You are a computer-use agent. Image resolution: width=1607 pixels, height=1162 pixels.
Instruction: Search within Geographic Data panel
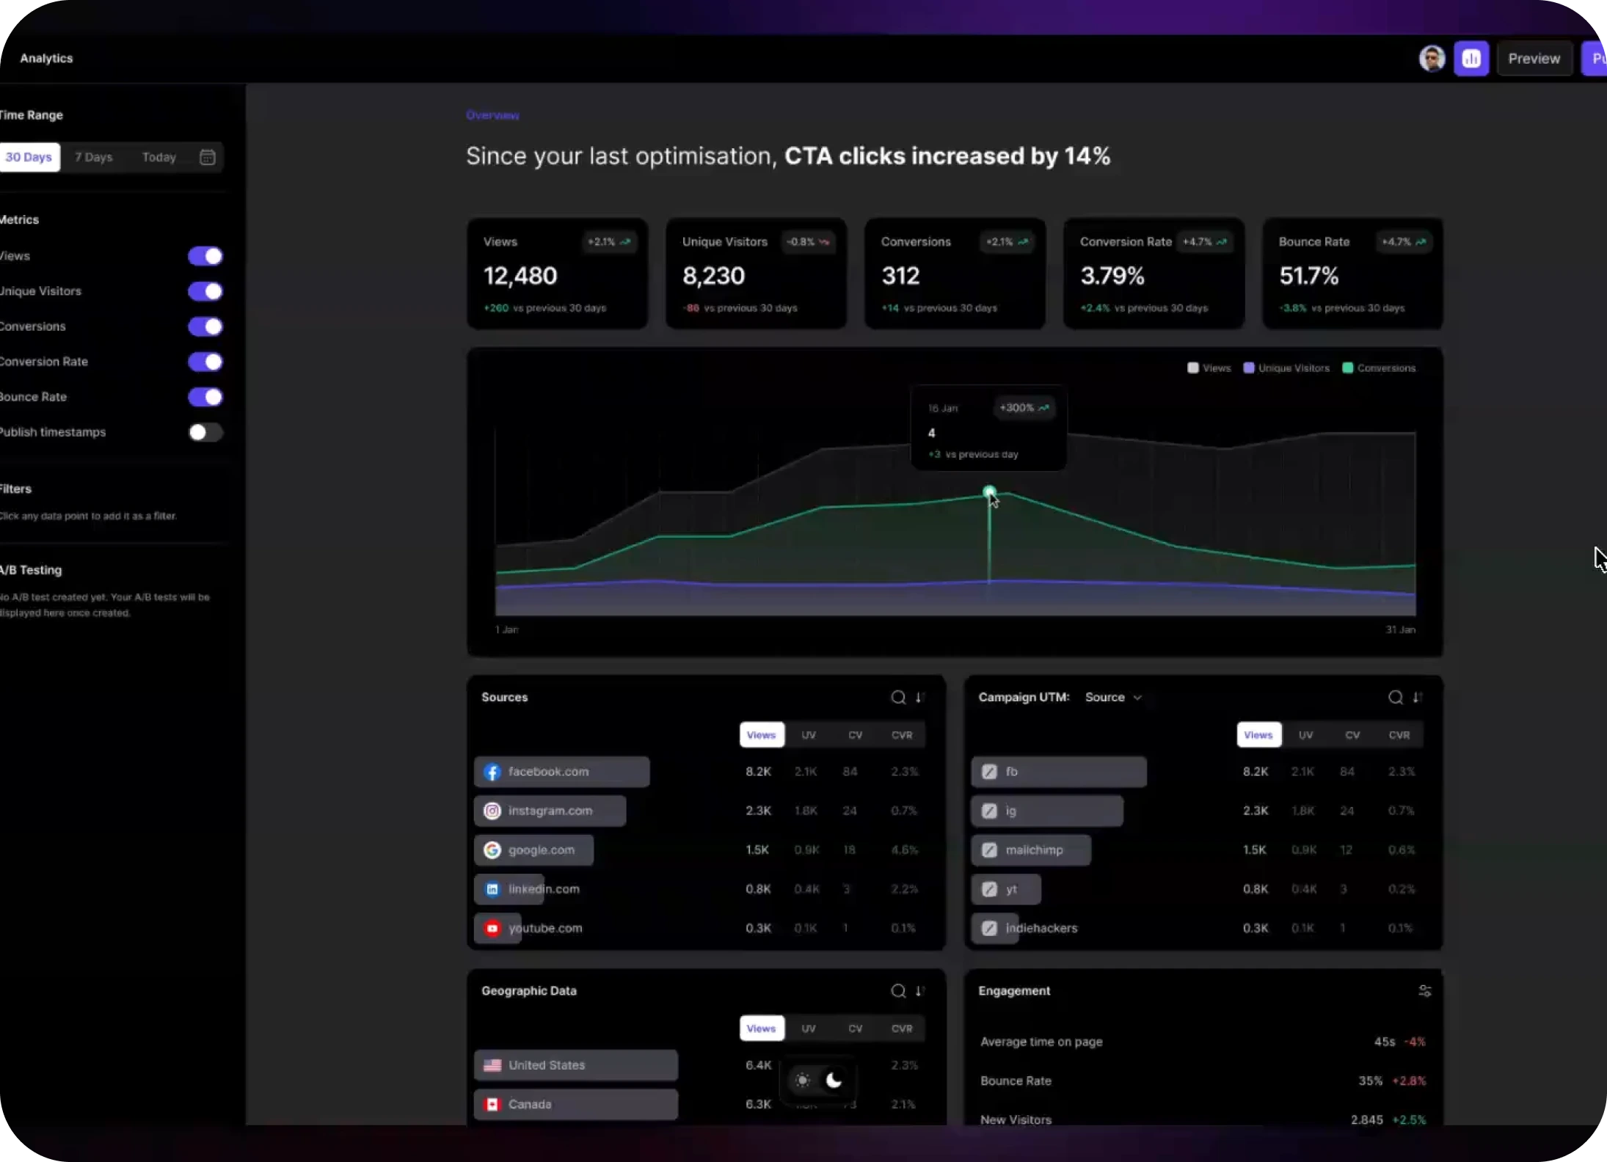(898, 990)
